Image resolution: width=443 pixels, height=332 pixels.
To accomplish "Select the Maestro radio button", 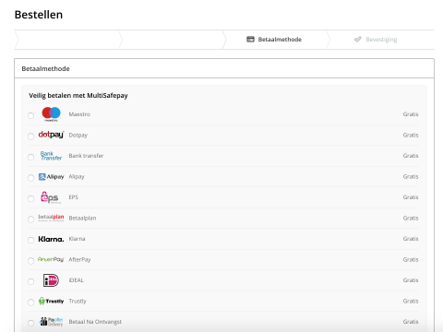I will (30, 115).
